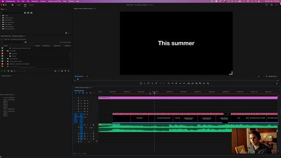Open Program Monitor wrench settings
The height and width of the screenshot is (158, 281).
[x=267, y=76]
